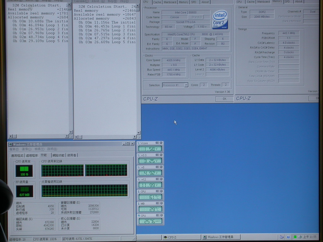Screen dimensions: 323x242
Task: Close the +3.3 voltage widget
Action: (161, 155)
